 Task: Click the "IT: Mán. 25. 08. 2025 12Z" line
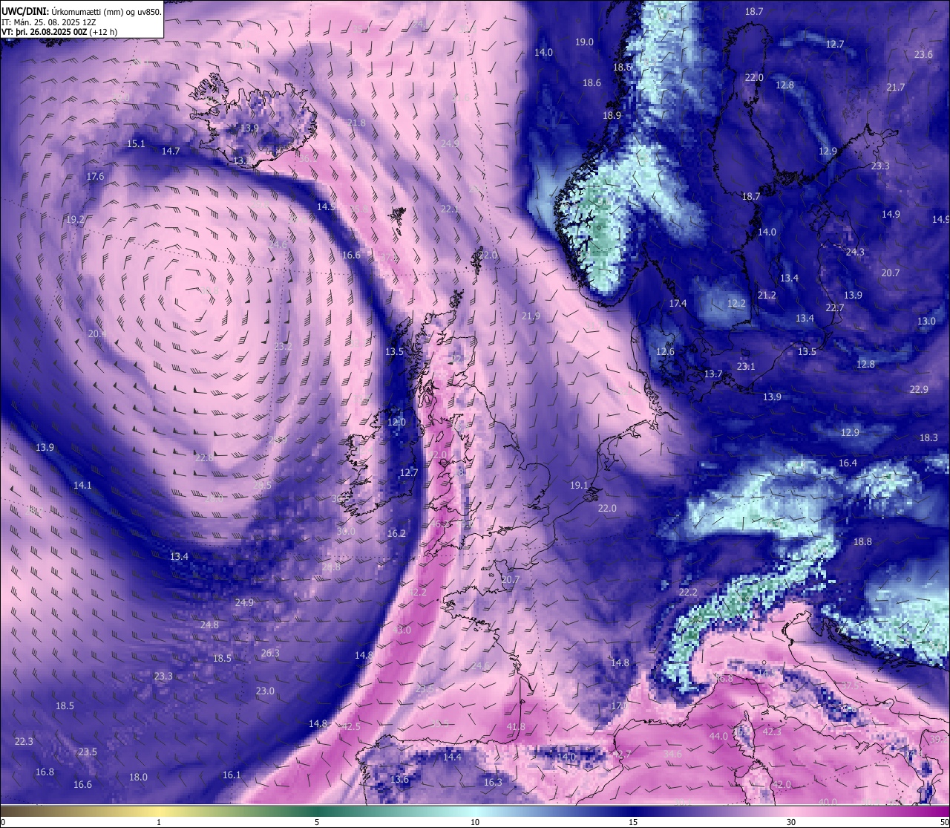pos(48,22)
